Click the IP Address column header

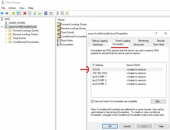[108, 65]
